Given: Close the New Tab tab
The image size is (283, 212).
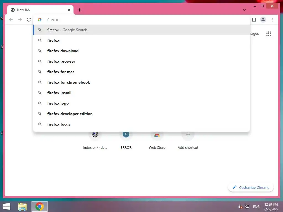Looking at the screenshot, I should click(x=69, y=10).
